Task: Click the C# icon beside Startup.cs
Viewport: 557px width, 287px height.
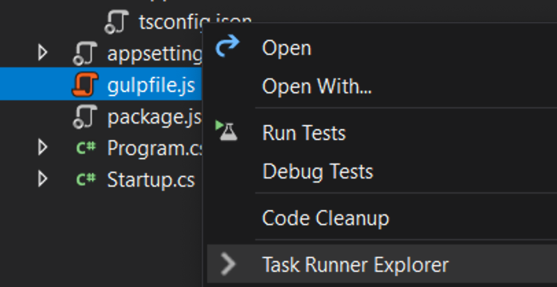Action: coord(86,180)
